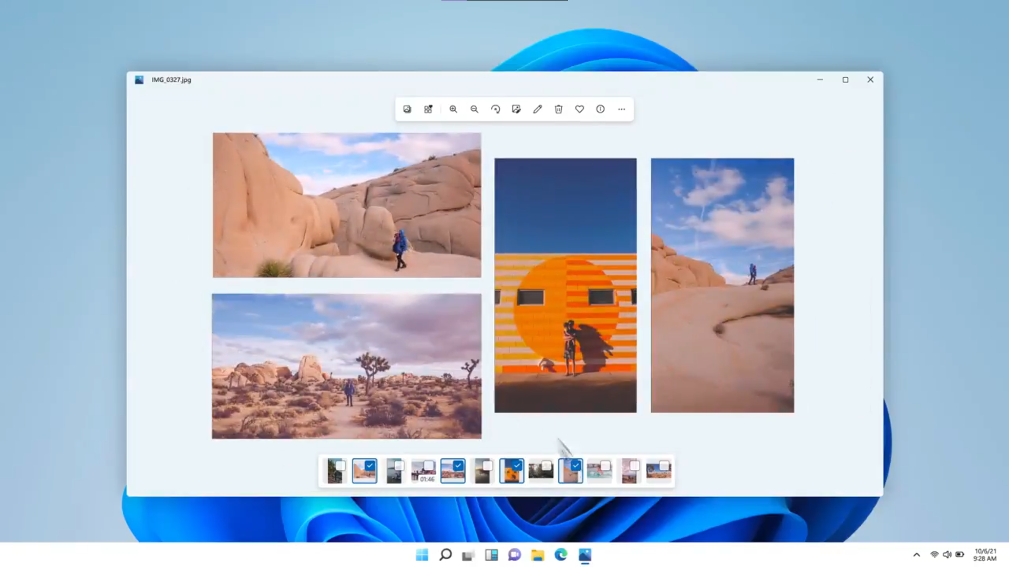Switch to the multi-image collage view
The height and width of the screenshot is (567, 1009).
[428, 109]
